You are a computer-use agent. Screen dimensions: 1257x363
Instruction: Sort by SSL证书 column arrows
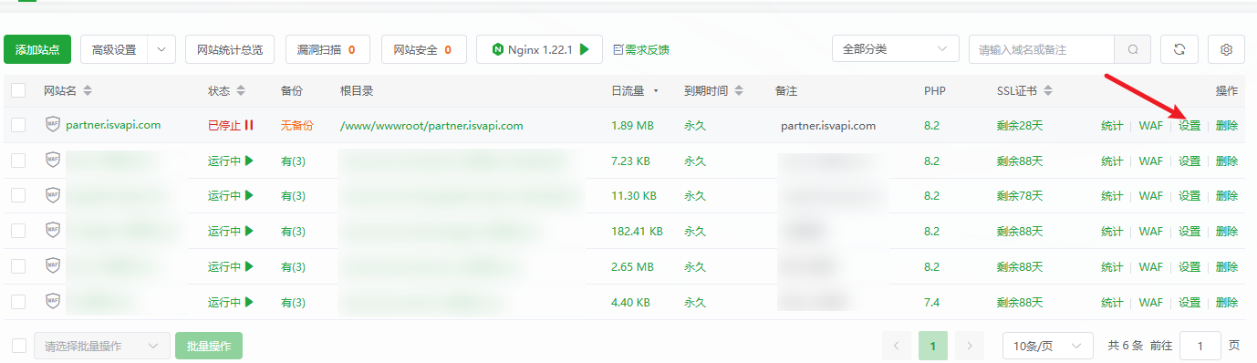(x=1048, y=91)
